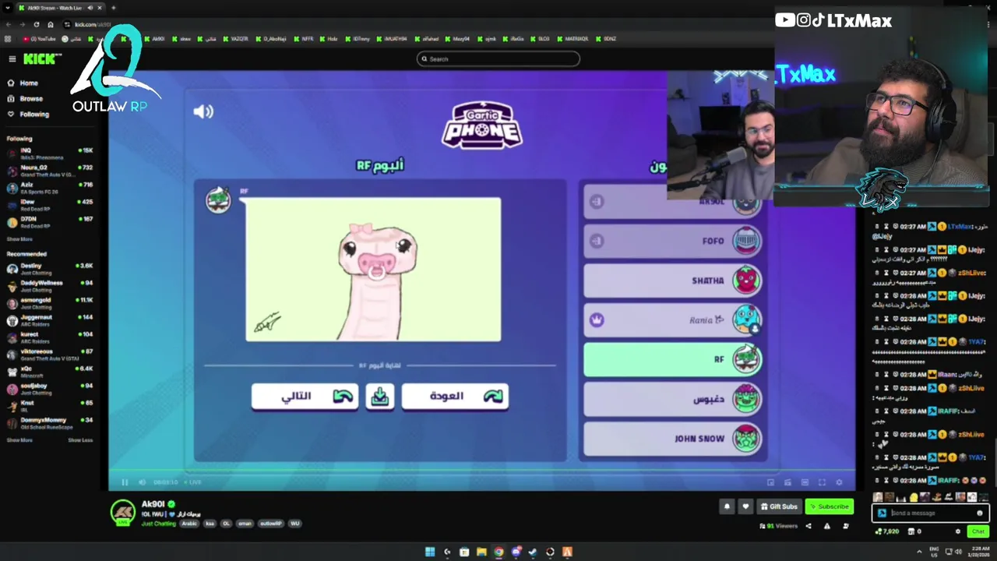The height and width of the screenshot is (561, 997).
Task: Open stream player settings gear
Action: pos(839,482)
